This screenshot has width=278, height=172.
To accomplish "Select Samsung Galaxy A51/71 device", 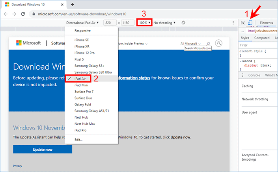I will point(91,111).
